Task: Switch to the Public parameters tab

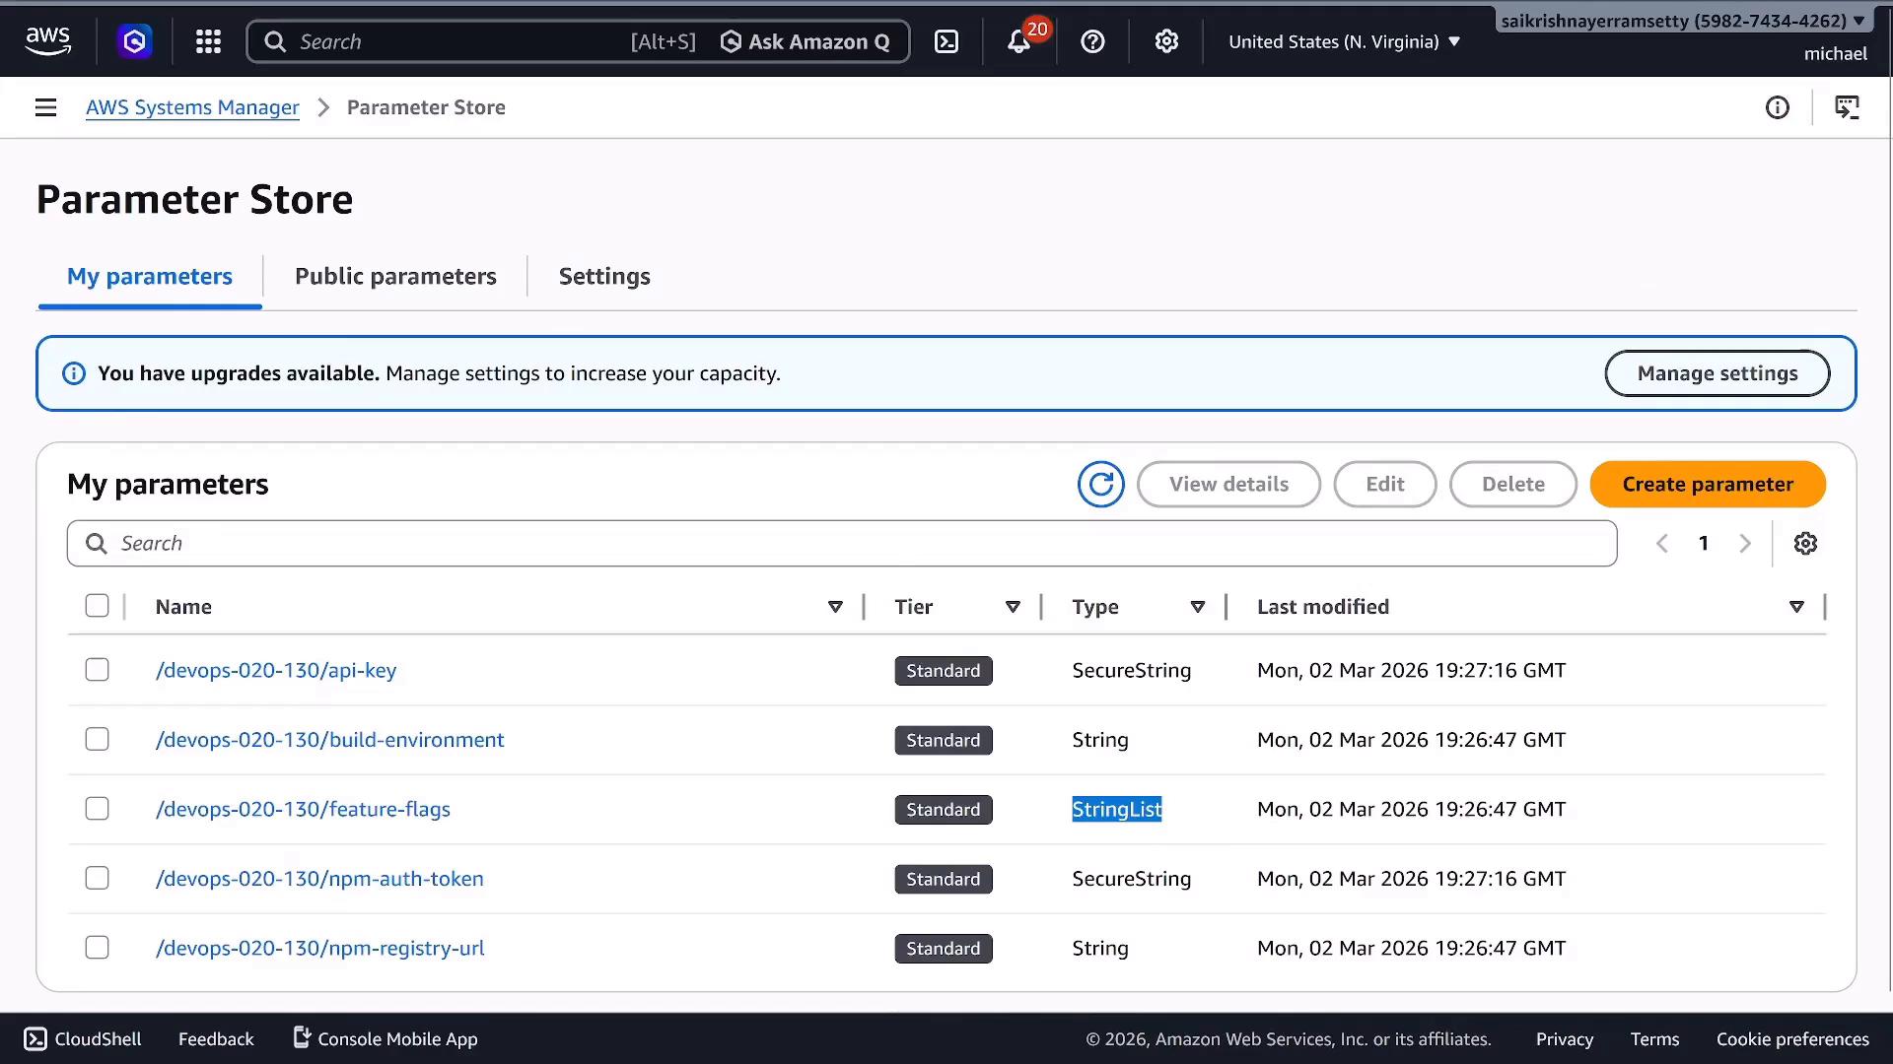Action: coord(395,277)
